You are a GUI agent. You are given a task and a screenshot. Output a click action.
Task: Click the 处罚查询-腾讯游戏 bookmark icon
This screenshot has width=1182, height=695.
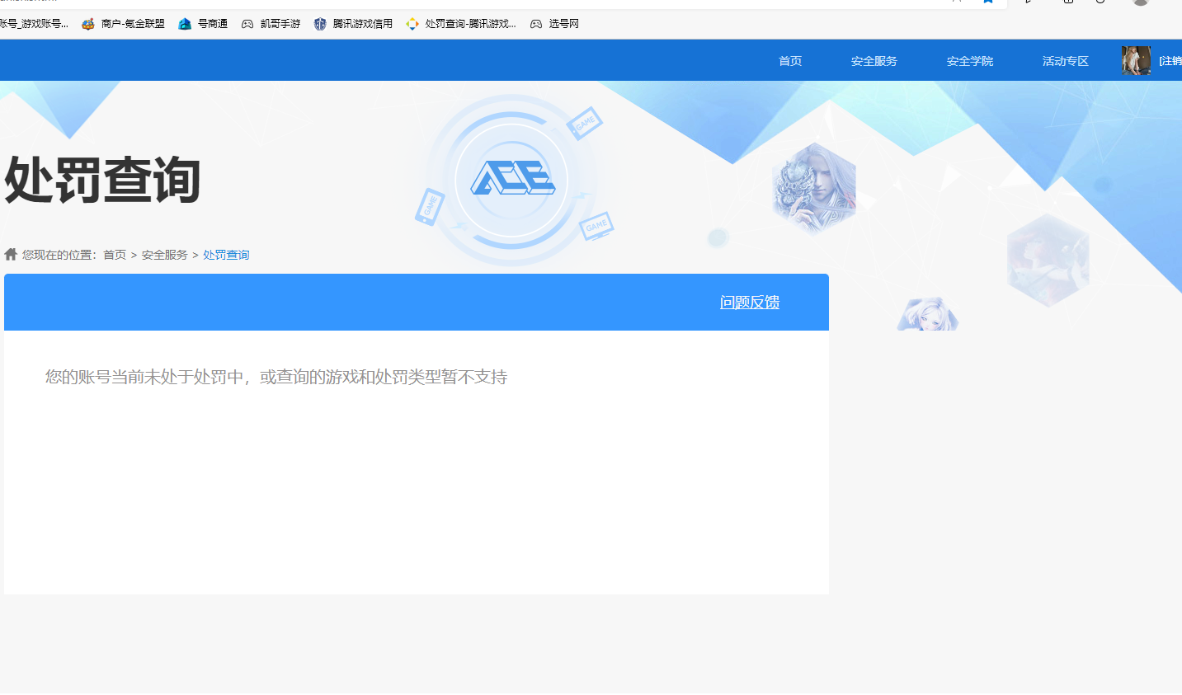tap(412, 23)
